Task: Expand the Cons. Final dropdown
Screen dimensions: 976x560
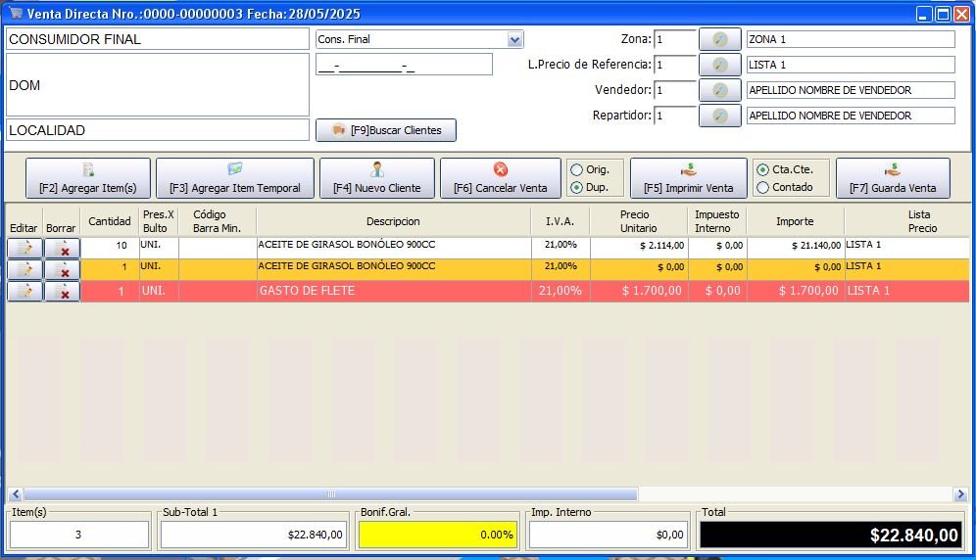Action: point(515,39)
